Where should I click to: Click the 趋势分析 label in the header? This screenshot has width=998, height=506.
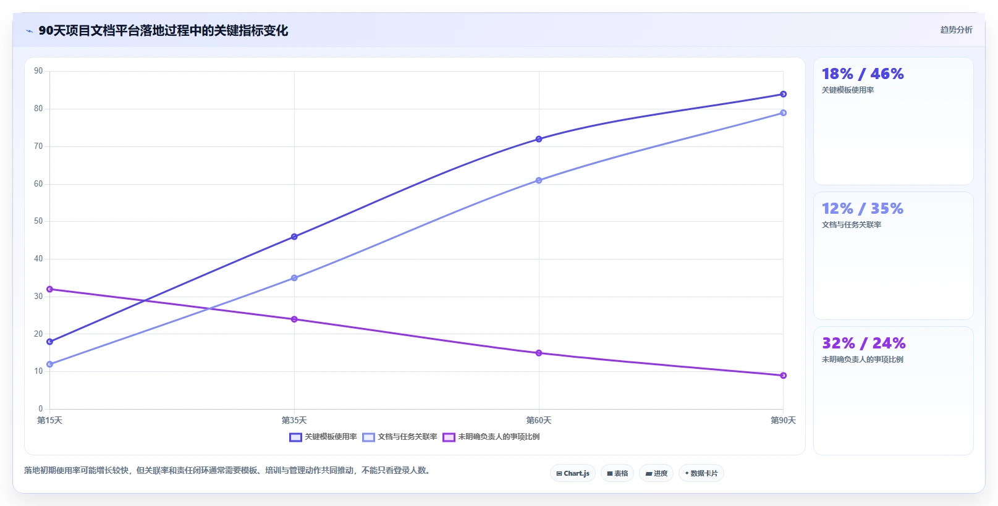(957, 30)
